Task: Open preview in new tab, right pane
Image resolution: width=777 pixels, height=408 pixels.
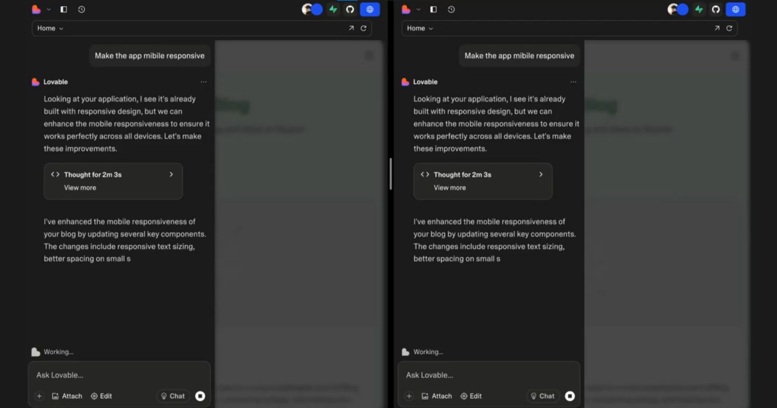Action: (717, 28)
